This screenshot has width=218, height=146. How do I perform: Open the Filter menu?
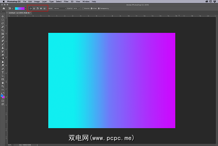click(66, 2)
